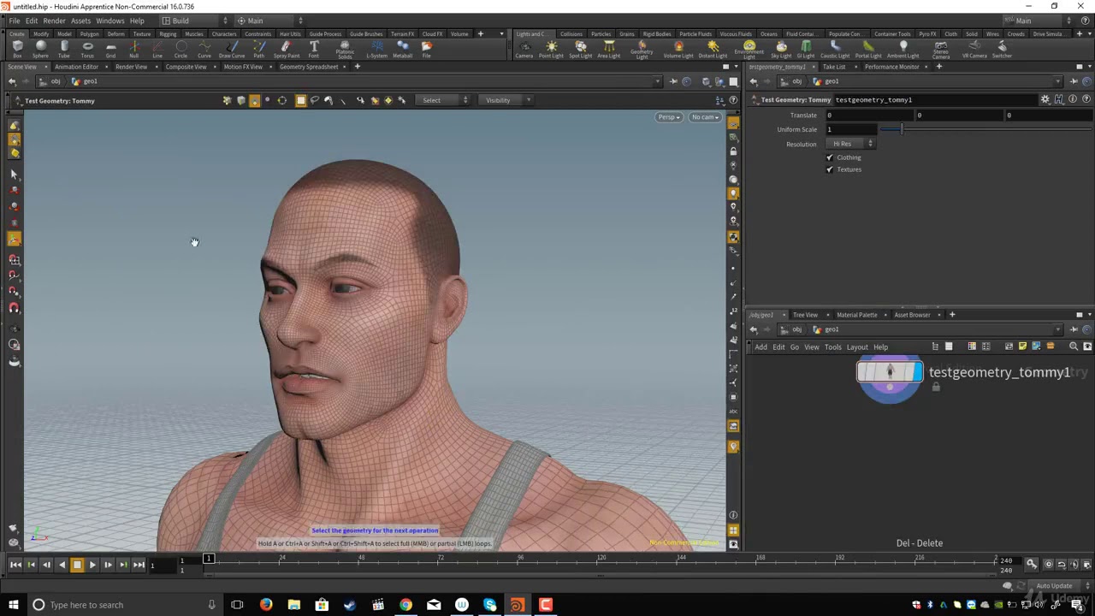The width and height of the screenshot is (1095, 616).
Task: Open the No cam camera menu
Action: pos(706,117)
